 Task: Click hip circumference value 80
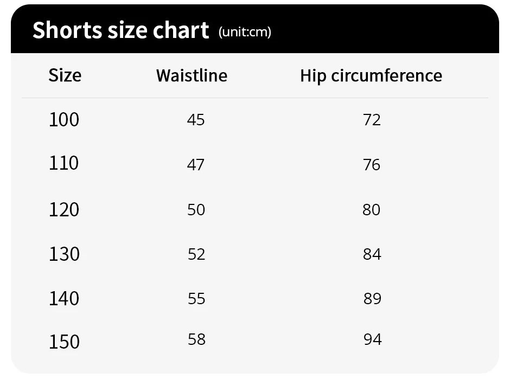(x=372, y=209)
